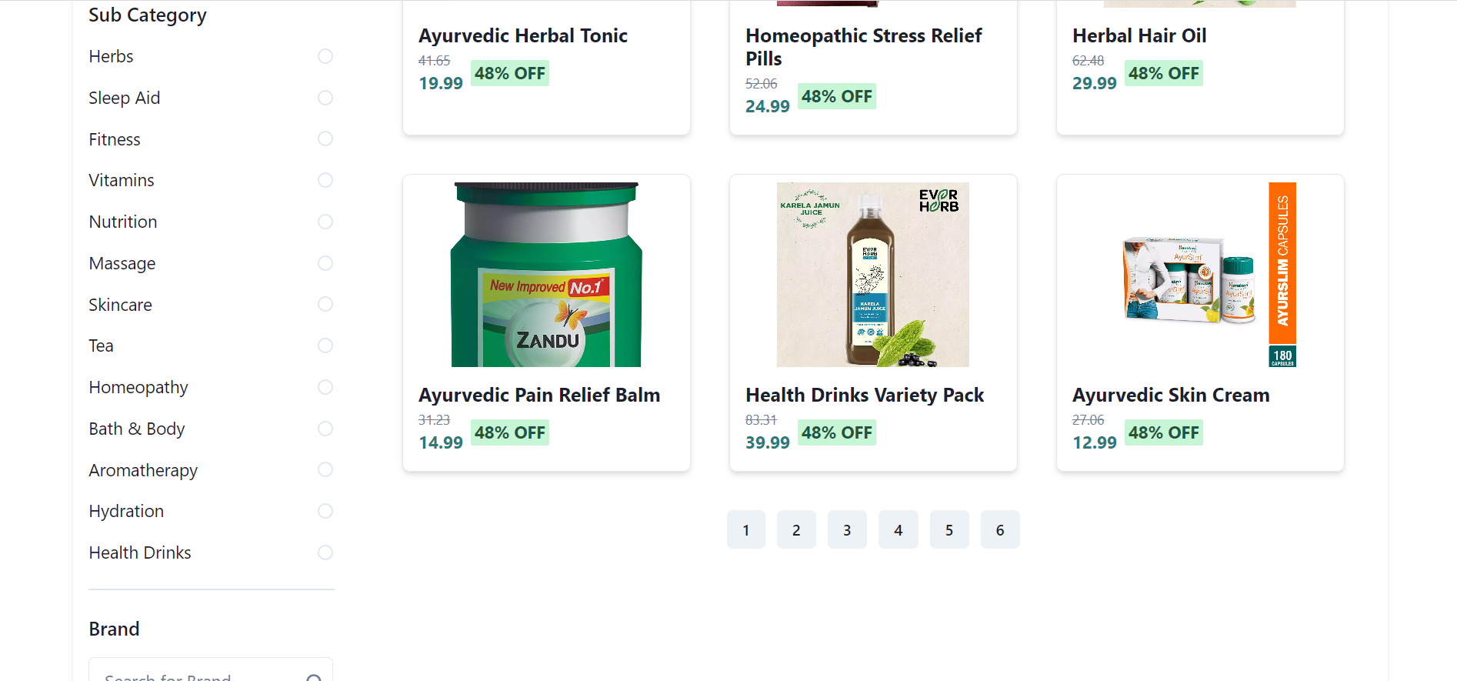Open the Herbal Hair Oil product

[x=1139, y=35]
